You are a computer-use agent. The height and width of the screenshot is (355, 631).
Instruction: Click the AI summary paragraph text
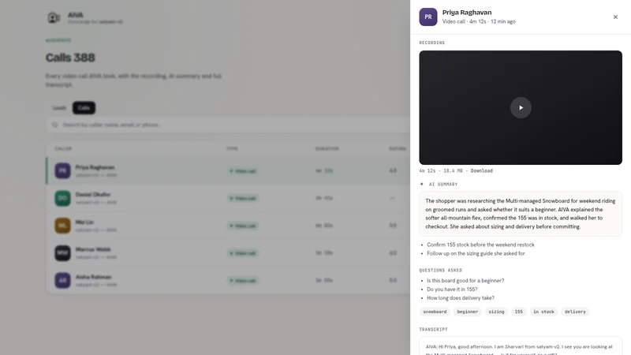coord(521,214)
